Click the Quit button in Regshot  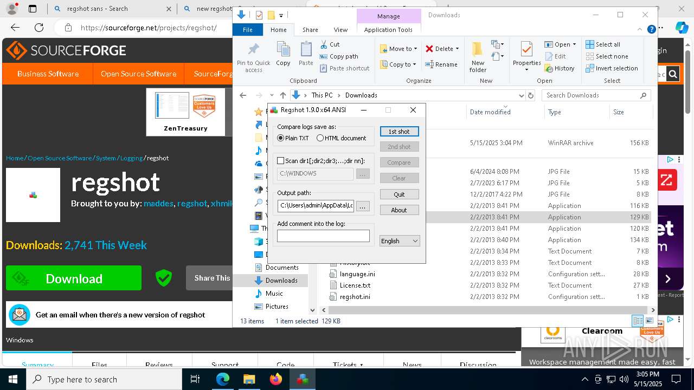pos(399,194)
